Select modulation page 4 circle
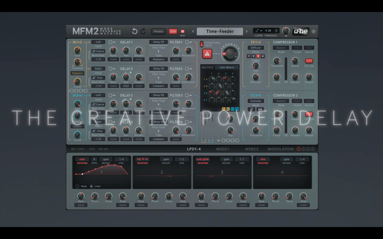This screenshot has height=239, width=383. pyautogui.click(x=313, y=149)
